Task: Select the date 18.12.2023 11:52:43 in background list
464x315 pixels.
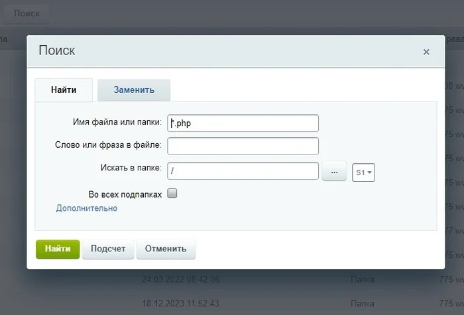Action: click(x=181, y=304)
